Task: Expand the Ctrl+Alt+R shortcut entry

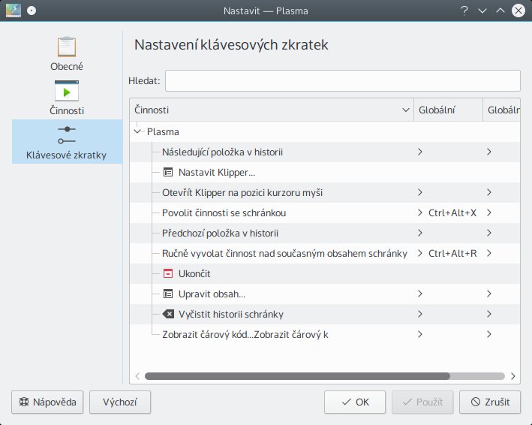Action: click(420, 253)
